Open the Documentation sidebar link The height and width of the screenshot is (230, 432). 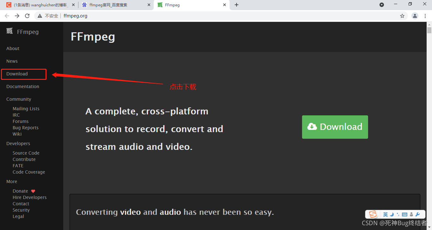[x=23, y=86]
